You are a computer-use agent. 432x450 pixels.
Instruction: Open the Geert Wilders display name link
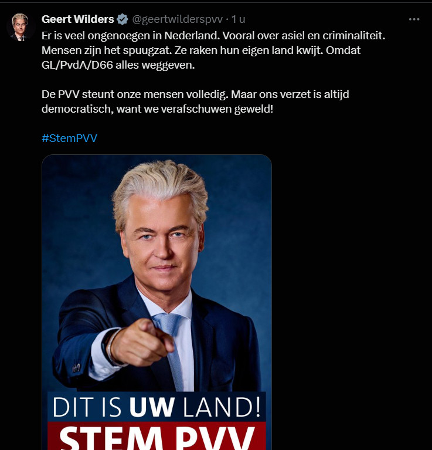point(78,19)
